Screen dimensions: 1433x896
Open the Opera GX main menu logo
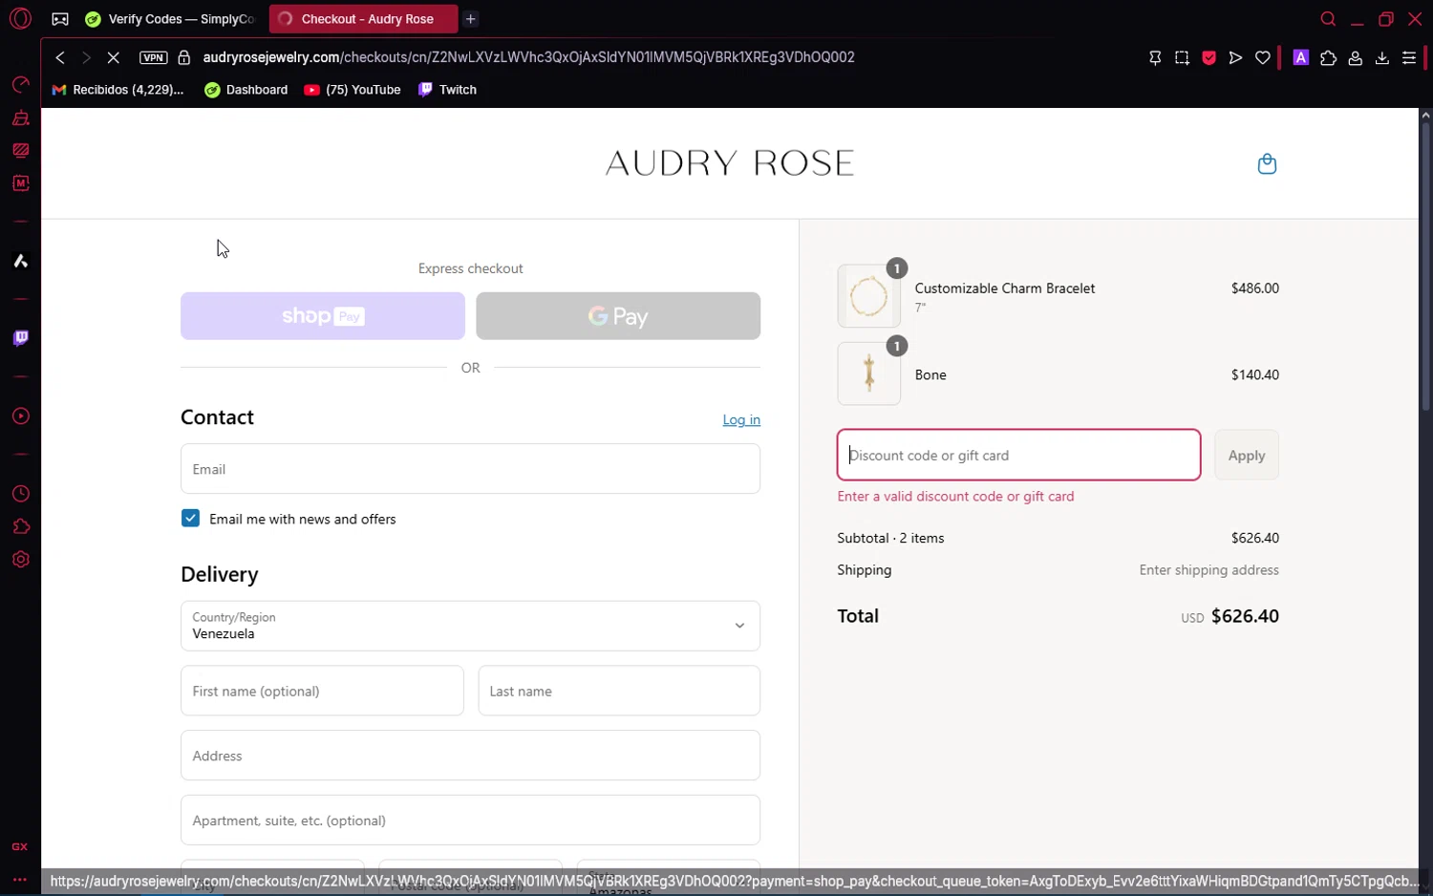(20, 19)
